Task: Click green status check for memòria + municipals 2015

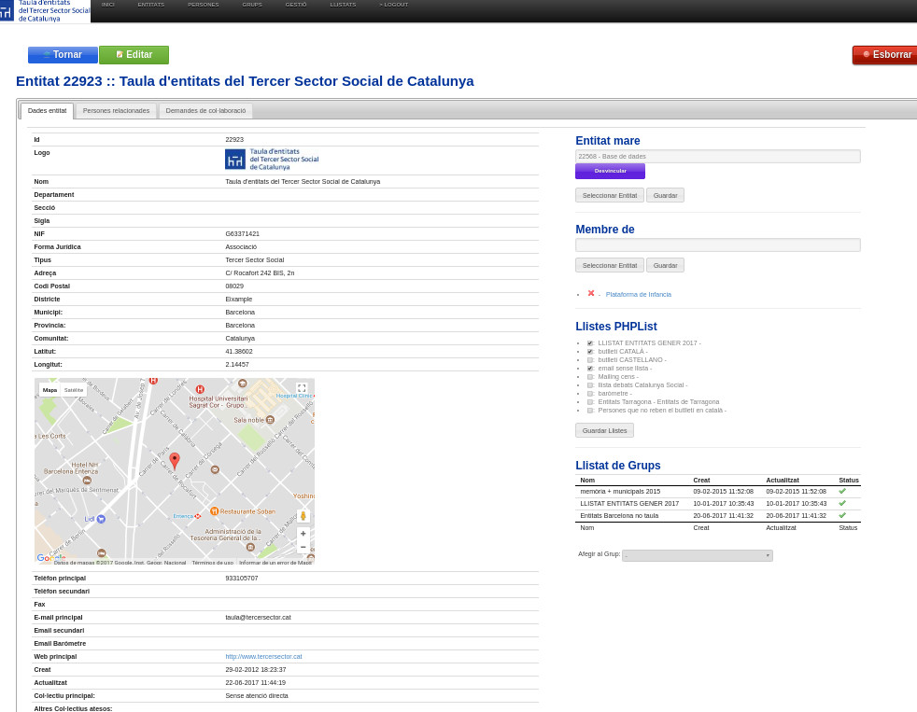Action: [842, 491]
